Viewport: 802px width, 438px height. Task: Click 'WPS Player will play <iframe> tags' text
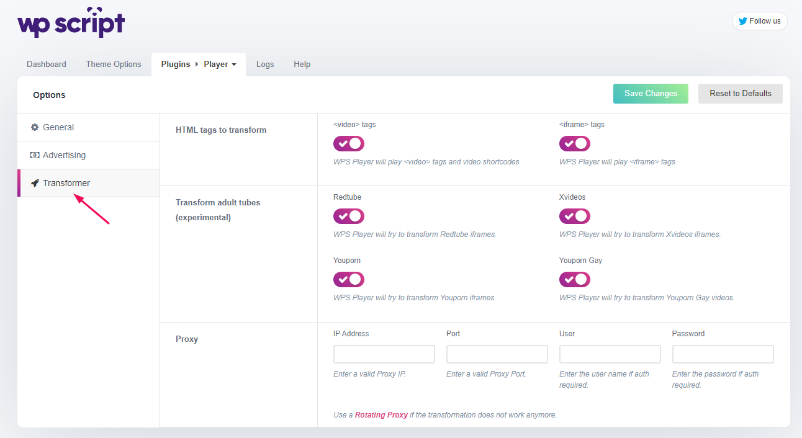coord(617,162)
